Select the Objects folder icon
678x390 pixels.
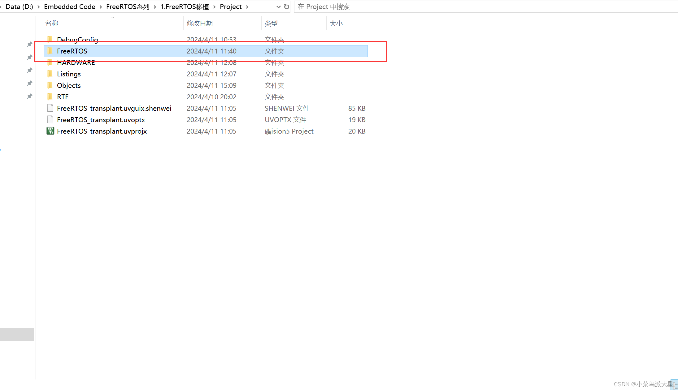pos(50,85)
